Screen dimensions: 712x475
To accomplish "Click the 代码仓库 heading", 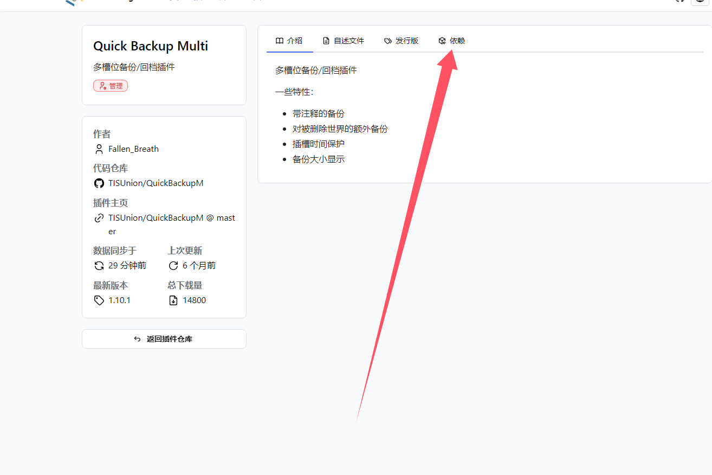I will pyautogui.click(x=111, y=169).
